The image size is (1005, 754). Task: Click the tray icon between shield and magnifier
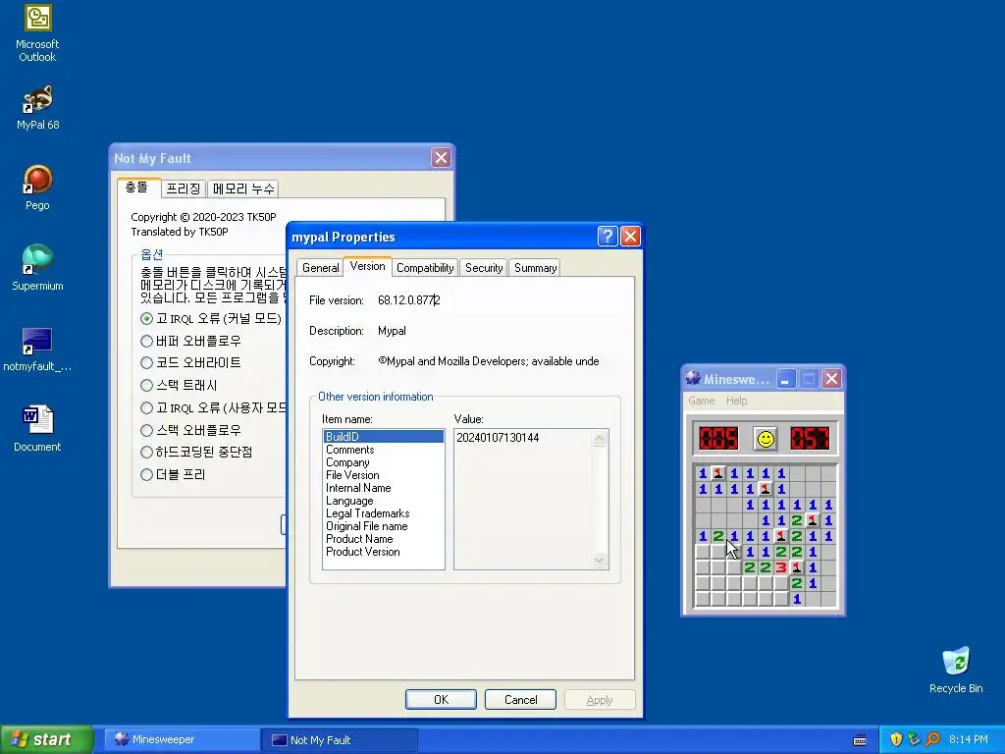[915, 739]
